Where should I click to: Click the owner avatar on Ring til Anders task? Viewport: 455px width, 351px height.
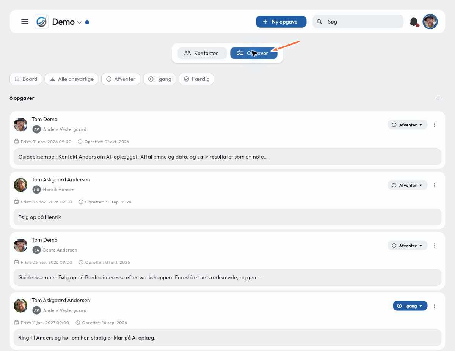click(21, 305)
